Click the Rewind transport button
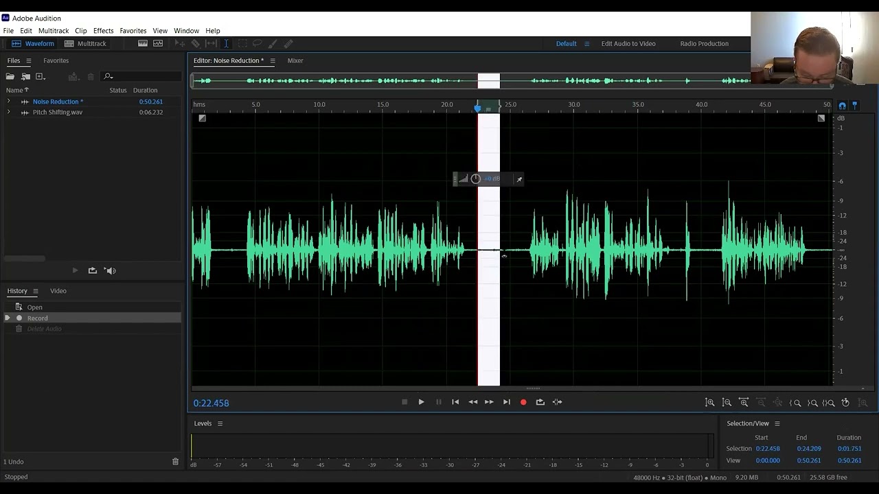This screenshot has width=879, height=494. point(472,402)
